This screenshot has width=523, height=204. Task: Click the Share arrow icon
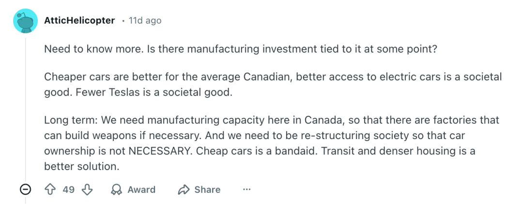(184, 189)
